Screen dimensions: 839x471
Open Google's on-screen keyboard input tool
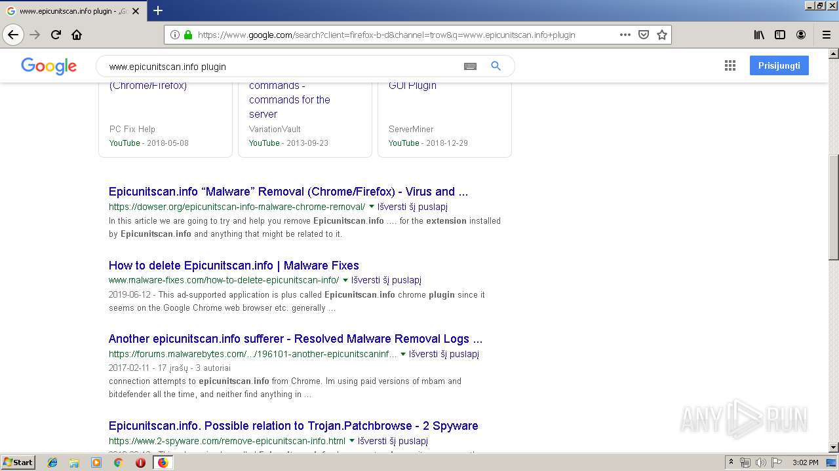point(470,66)
